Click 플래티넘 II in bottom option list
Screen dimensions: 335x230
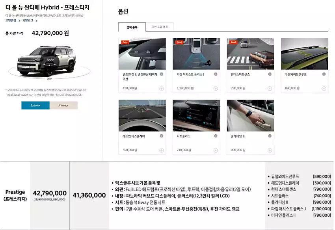click(279, 202)
